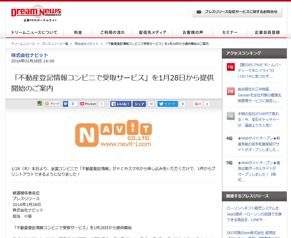Click the text 担当 小峯
This screenshot has height=238, width=291.
click(x=22, y=216)
